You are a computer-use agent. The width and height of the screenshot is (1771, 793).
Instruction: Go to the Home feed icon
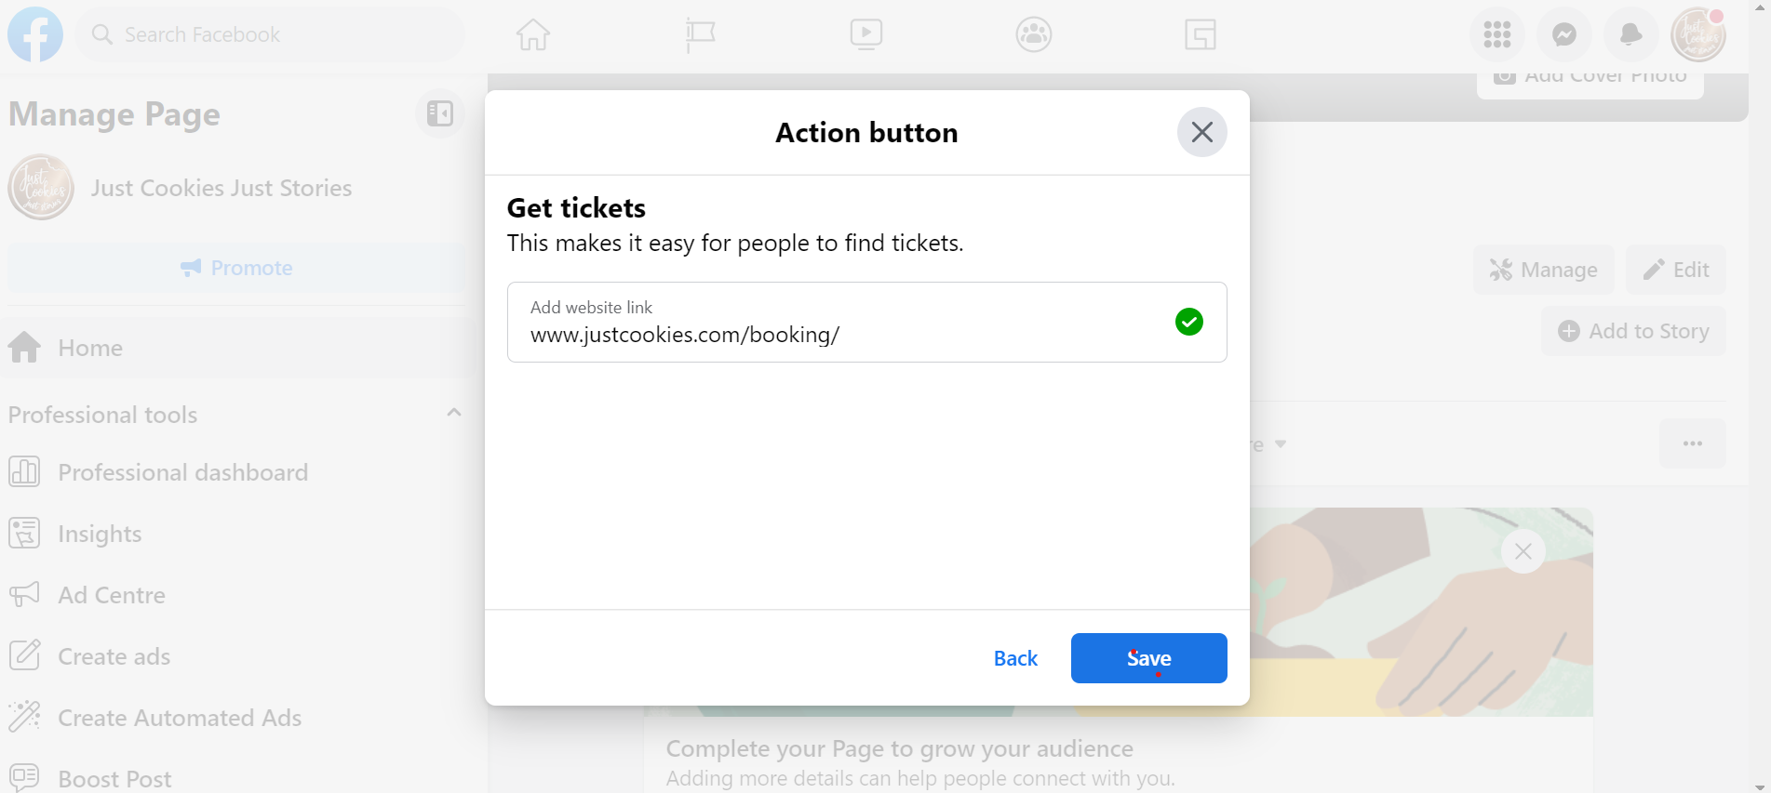(x=533, y=34)
